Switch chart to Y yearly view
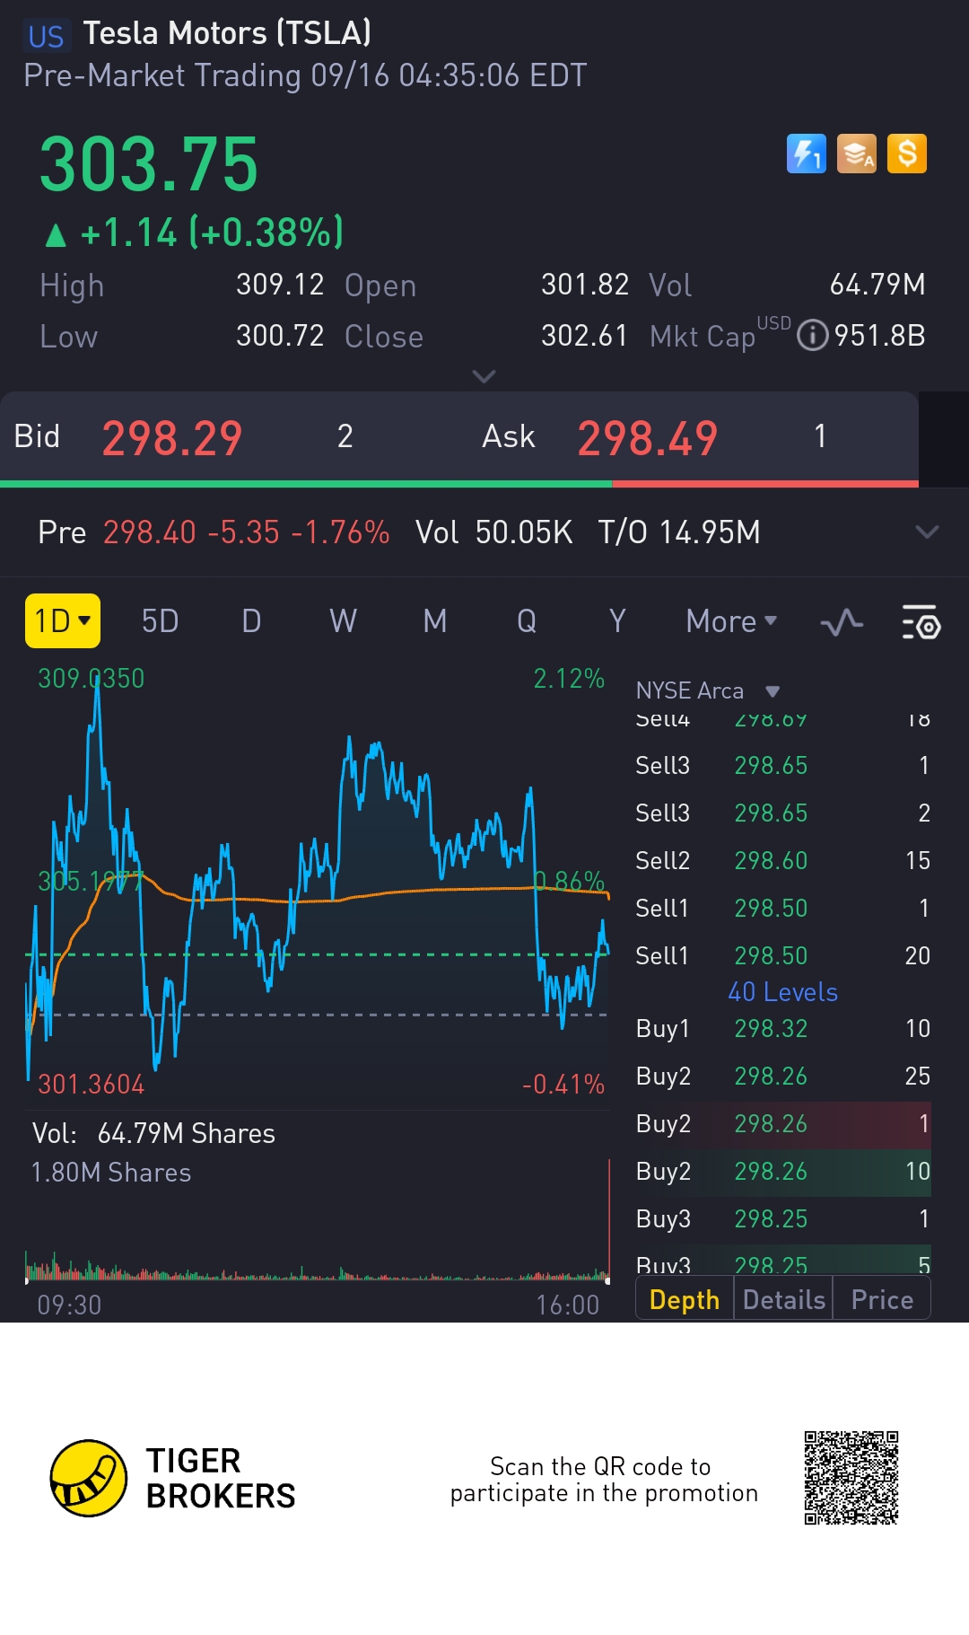 [x=617, y=621]
